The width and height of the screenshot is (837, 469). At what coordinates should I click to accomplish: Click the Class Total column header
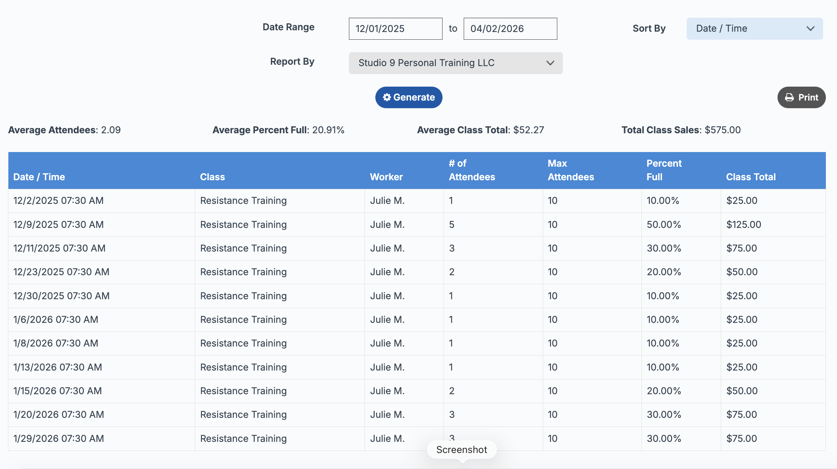click(x=751, y=177)
